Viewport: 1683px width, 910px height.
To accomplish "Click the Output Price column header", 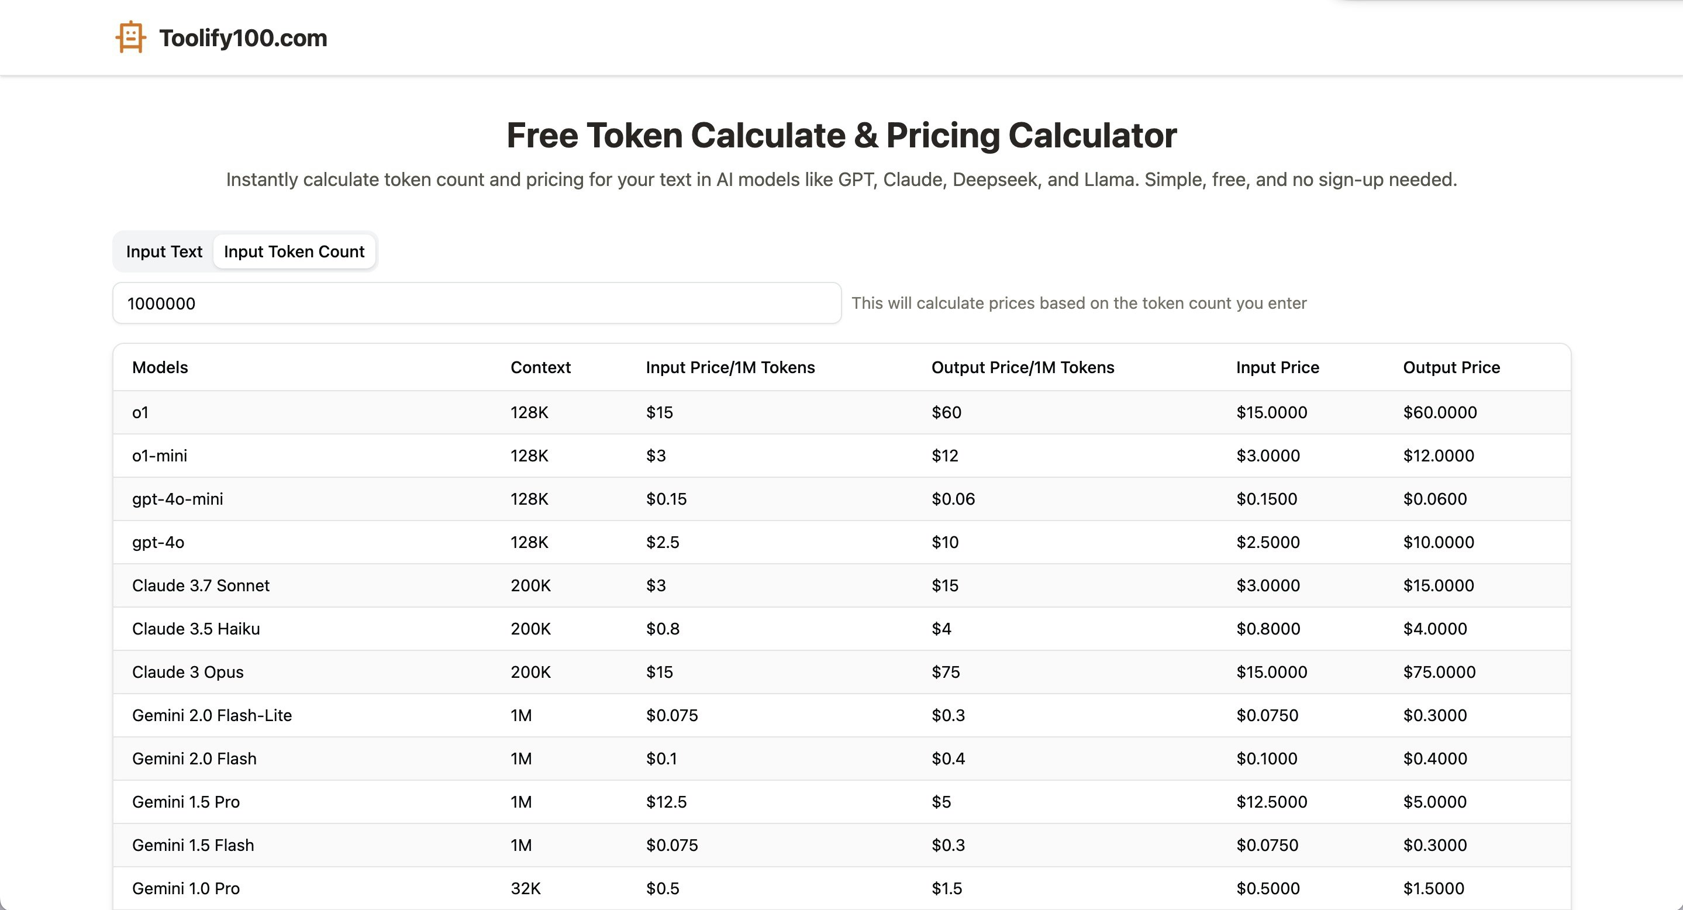I will coord(1451,367).
